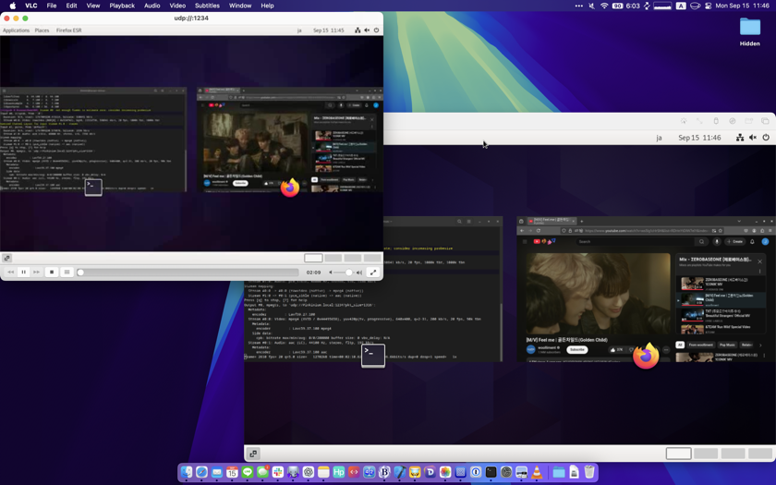The image size is (776, 485).
Task: Open Messages from the Dock
Action: click(x=262, y=472)
